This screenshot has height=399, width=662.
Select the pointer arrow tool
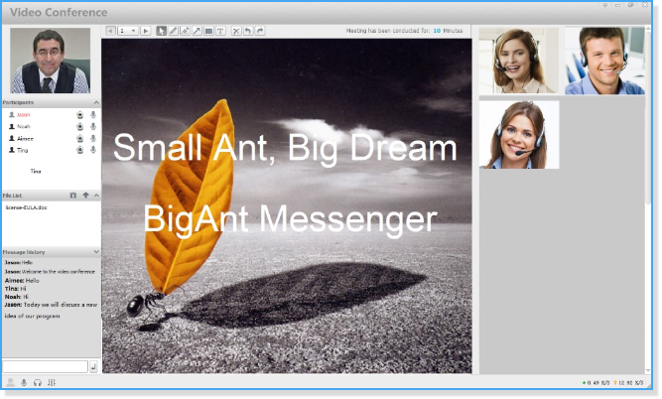pyautogui.click(x=163, y=31)
